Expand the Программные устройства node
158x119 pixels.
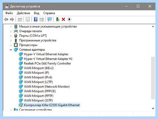point(11,40)
